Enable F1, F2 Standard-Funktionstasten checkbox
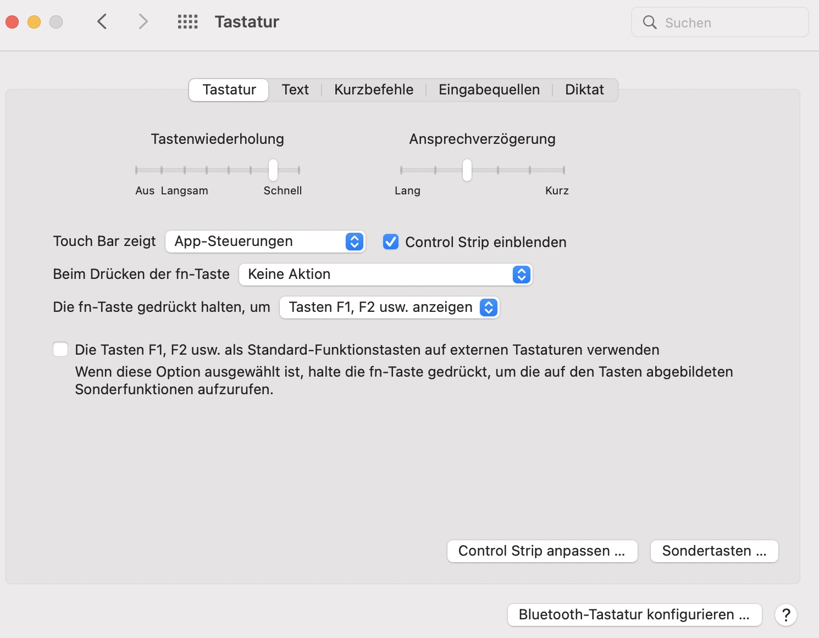This screenshot has width=819, height=638. click(60, 349)
